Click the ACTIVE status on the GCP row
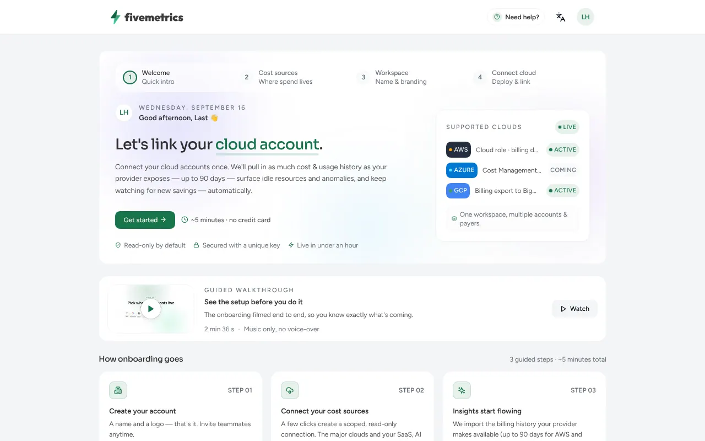Screen dimensions: 705x441 pos(562,190)
